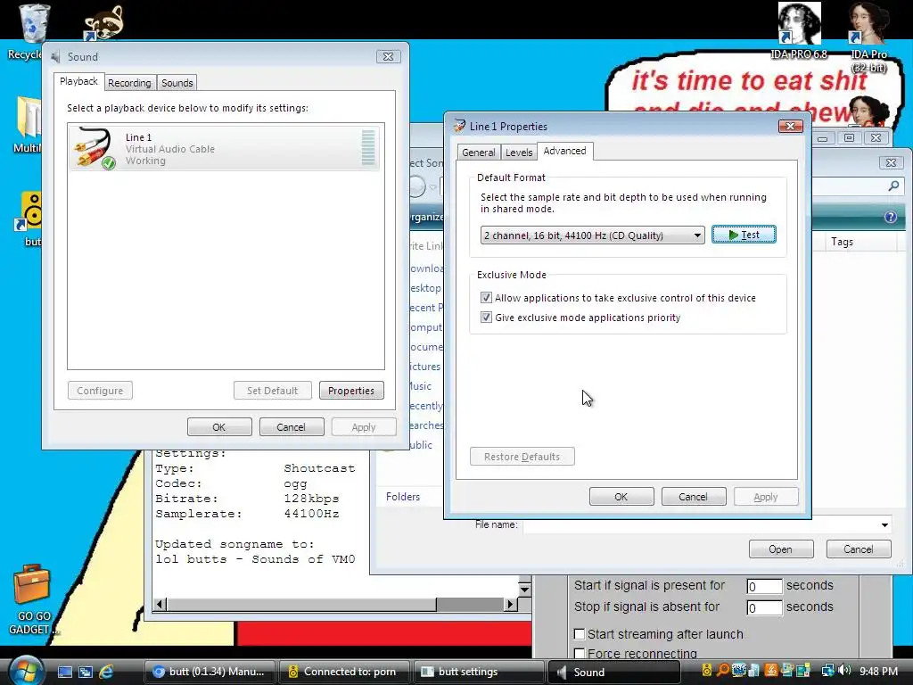Click the Line 1 Properties title bar icon
Viewport: 913px width, 685px height.
[x=459, y=126]
